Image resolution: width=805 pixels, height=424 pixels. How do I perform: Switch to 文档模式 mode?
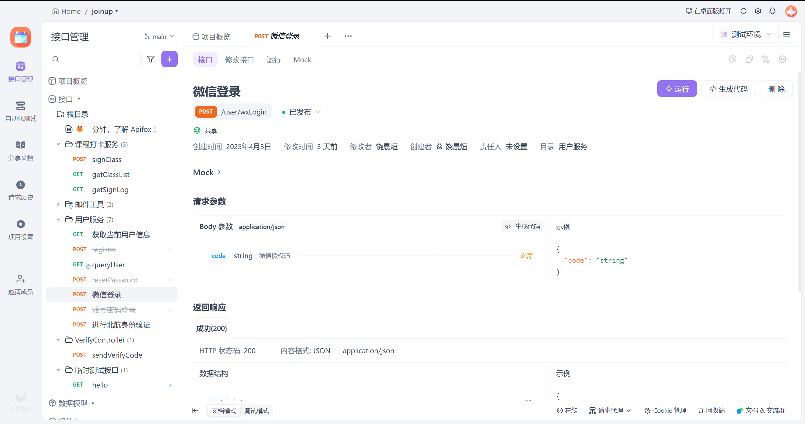[224, 410]
